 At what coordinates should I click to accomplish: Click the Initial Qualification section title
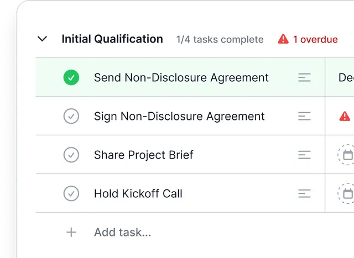(x=112, y=39)
